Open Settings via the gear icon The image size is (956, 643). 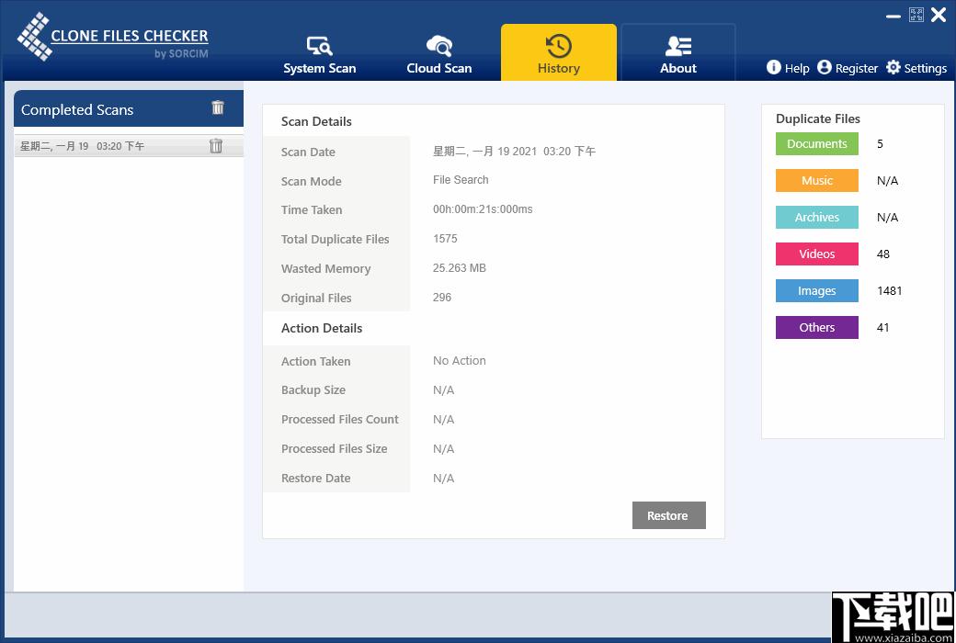[893, 67]
